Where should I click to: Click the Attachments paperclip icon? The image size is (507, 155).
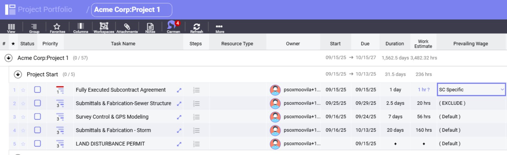127,27
